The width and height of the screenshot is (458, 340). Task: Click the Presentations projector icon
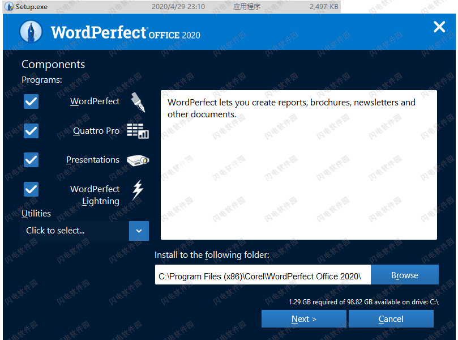tap(138, 160)
